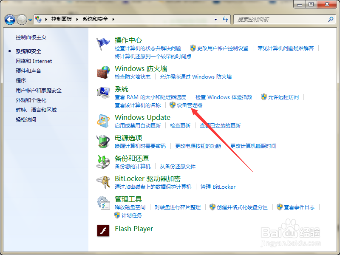Click the System computer monitor icon

pos(103,93)
